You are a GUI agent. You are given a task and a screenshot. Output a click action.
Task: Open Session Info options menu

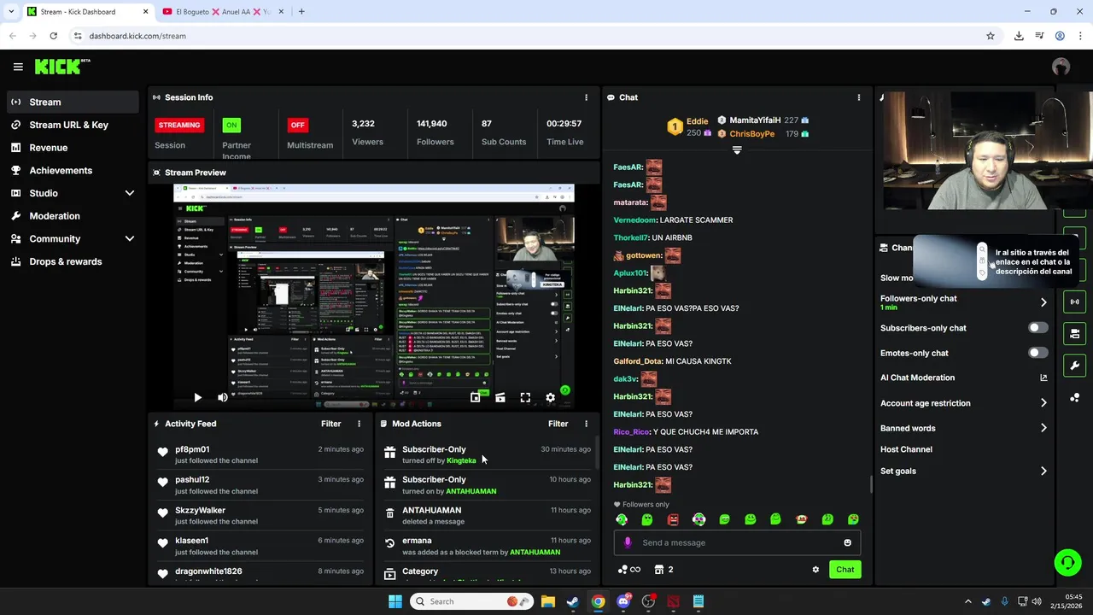(586, 97)
